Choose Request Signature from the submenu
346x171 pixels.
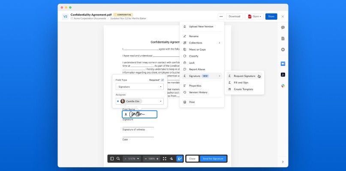click(x=244, y=76)
